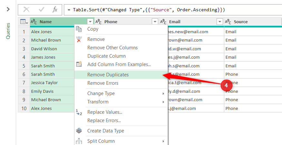Select row number 1 header
This screenshot has height=145, width=282.
(x=24, y=32)
